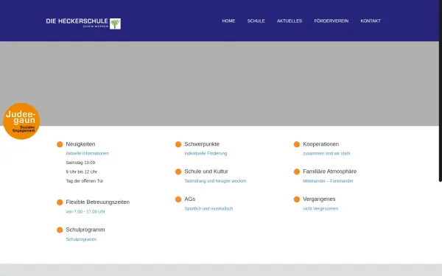Click the orange bullet beside Neuigkeiten
This screenshot has width=442, height=276.
click(x=60, y=144)
